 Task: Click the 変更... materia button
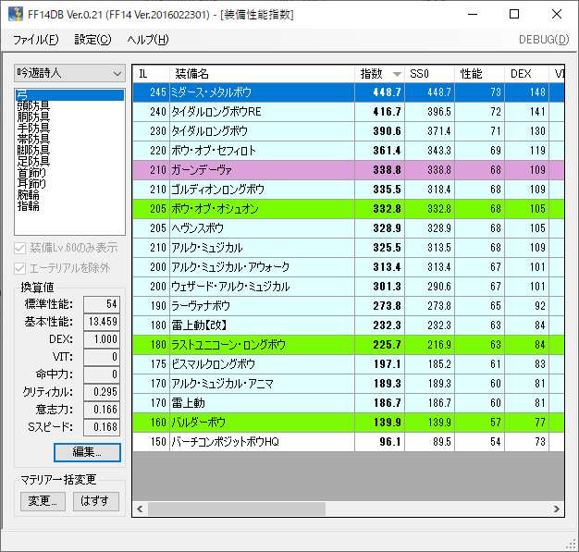click(43, 501)
